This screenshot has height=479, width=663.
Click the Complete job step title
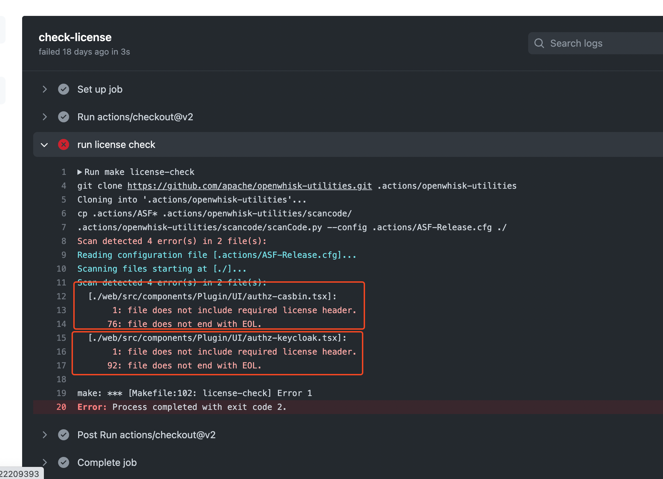tap(107, 462)
